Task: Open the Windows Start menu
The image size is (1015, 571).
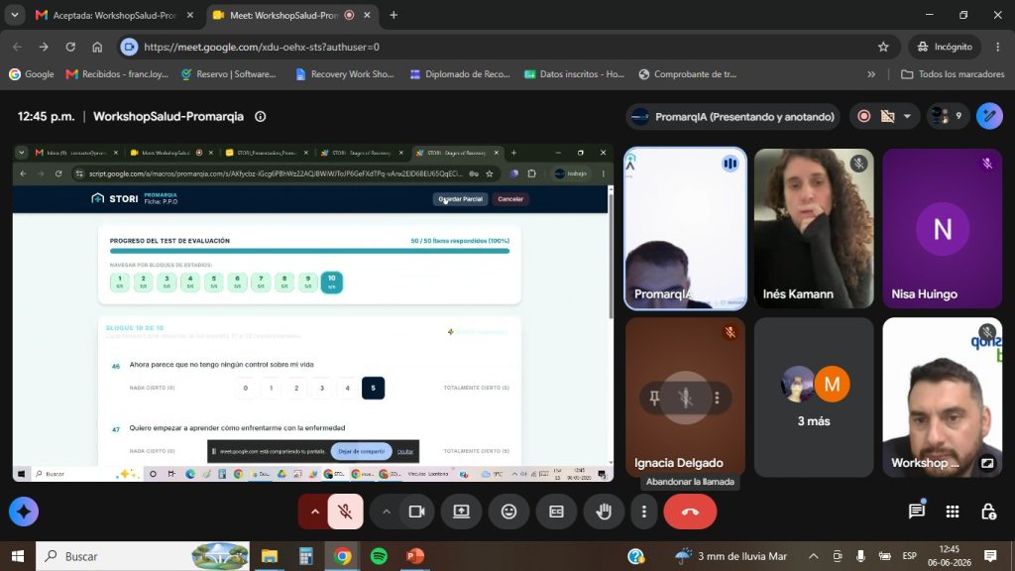Action: [x=18, y=556]
